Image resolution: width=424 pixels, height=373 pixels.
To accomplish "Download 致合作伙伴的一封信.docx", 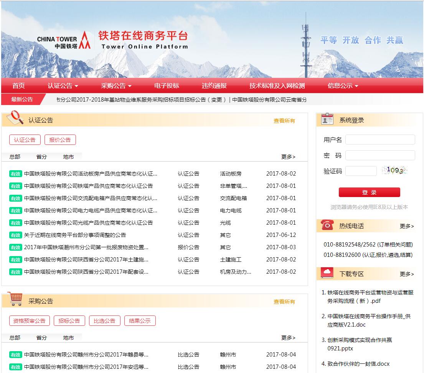I will pyautogui.click(x=358, y=364).
